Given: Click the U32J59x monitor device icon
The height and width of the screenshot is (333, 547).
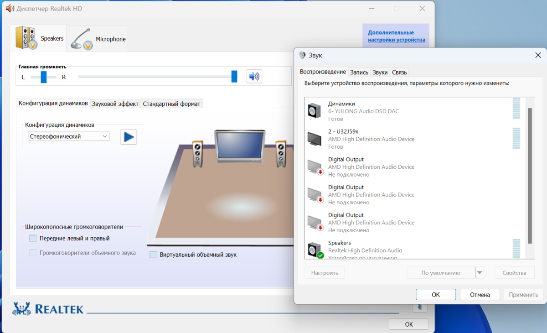Looking at the screenshot, I should point(315,139).
